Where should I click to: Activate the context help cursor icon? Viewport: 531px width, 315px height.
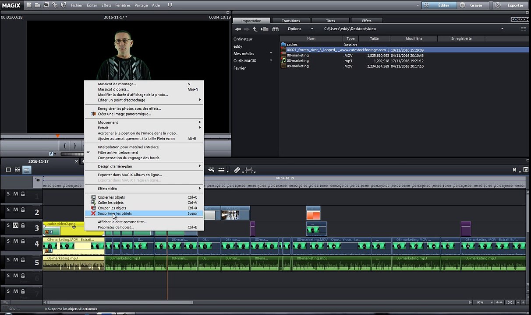tap(64, 5)
